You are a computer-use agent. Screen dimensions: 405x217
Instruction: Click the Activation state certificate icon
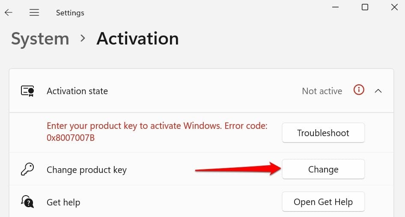pyautogui.click(x=27, y=91)
